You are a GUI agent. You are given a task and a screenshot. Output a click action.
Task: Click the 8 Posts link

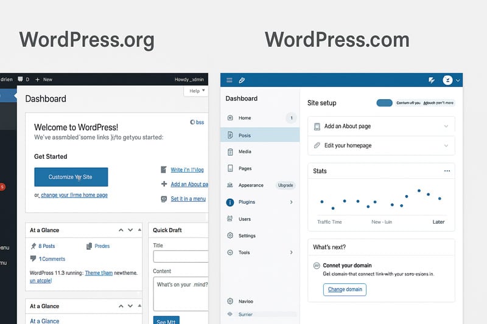point(47,246)
